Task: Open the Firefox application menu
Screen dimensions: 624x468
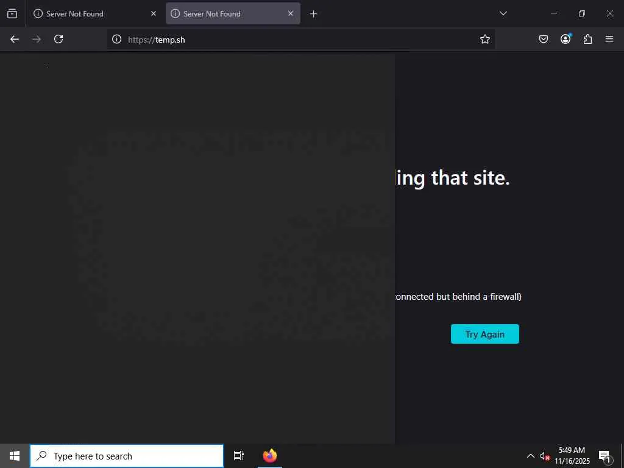Action: 609,39
